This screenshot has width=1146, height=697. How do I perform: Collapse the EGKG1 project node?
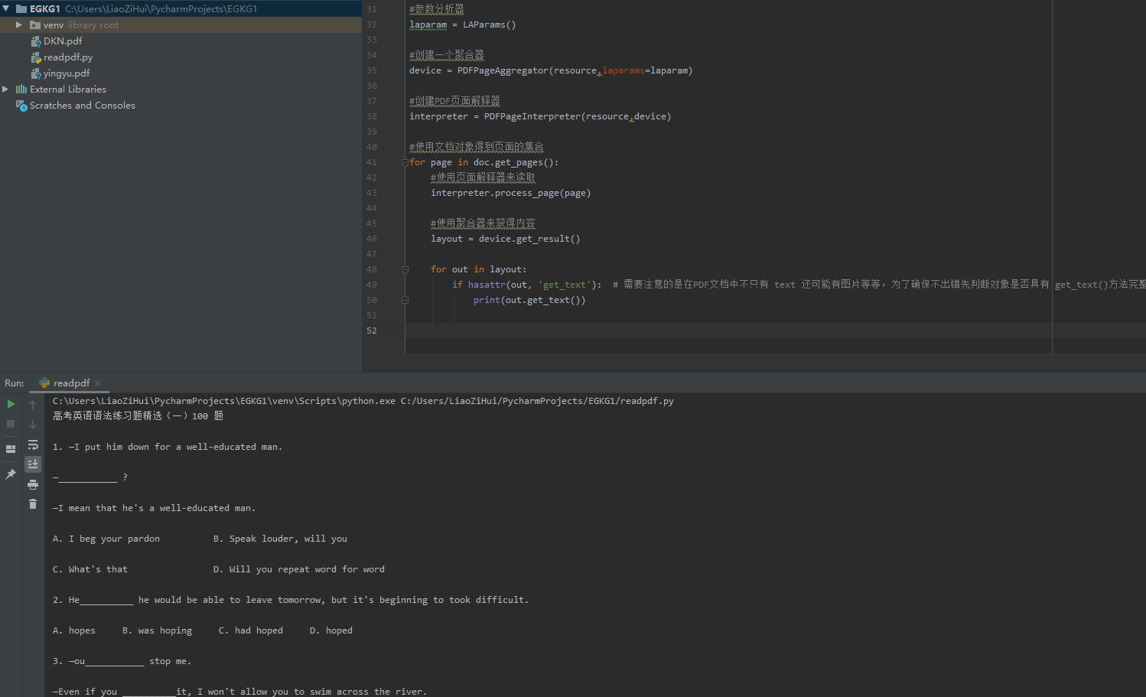5,8
